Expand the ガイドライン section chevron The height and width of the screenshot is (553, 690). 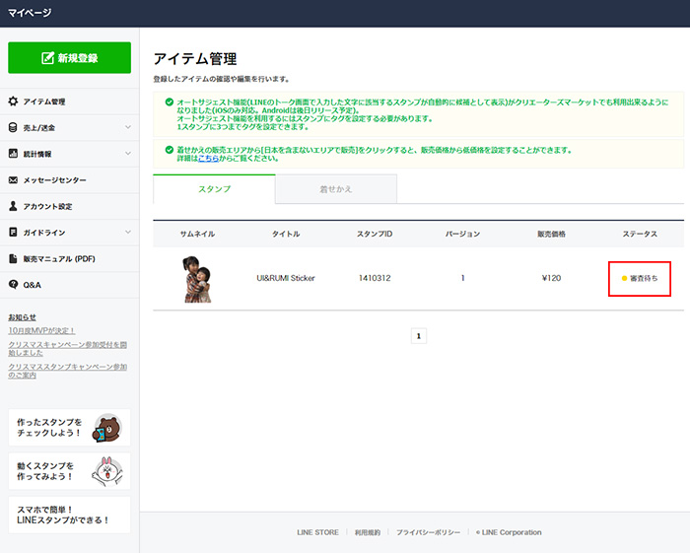(127, 233)
